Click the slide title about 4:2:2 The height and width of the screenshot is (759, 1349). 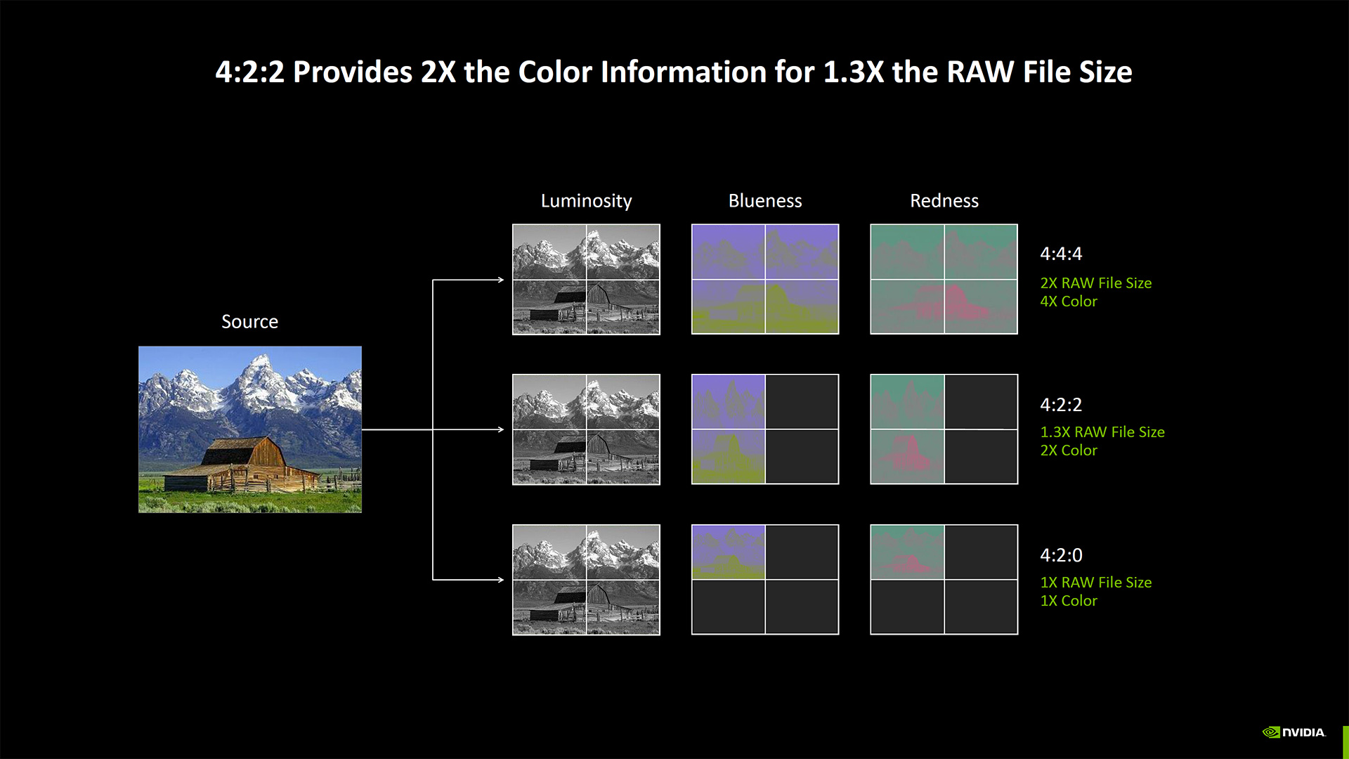(x=674, y=72)
